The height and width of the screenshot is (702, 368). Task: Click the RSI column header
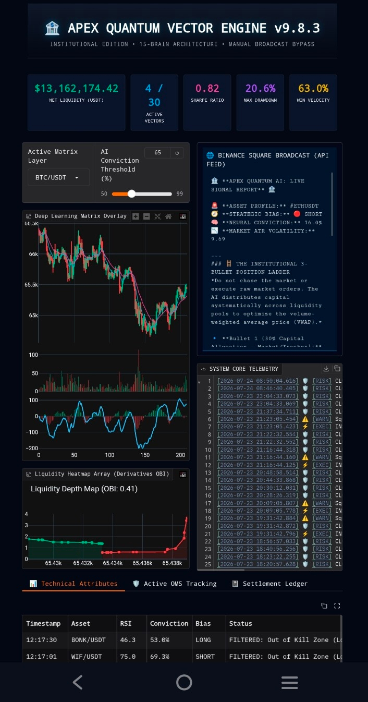tap(131, 623)
